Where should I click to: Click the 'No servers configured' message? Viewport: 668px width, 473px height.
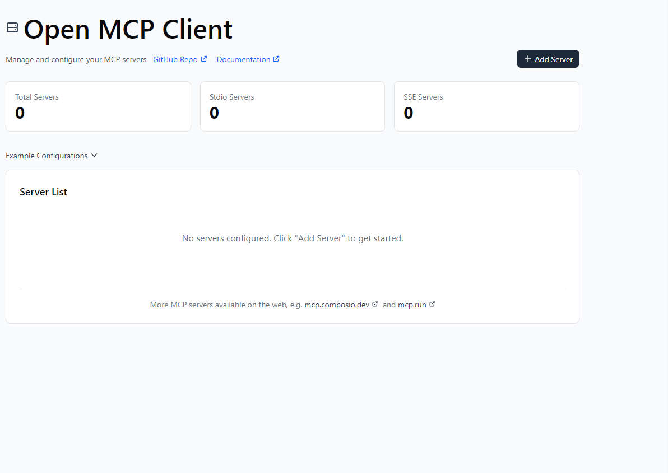tap(293, 238)
